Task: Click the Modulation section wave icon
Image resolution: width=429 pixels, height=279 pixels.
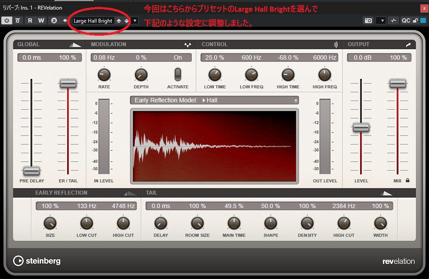Action: (187, 44)
